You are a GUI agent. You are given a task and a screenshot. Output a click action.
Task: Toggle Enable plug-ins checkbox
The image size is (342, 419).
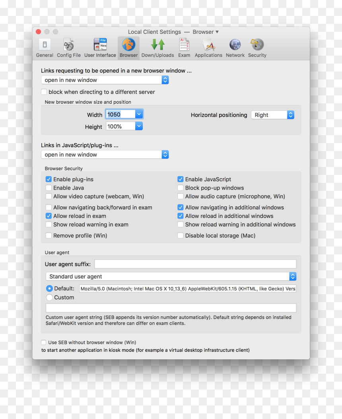pyautogui.click(x=49, y=179)
